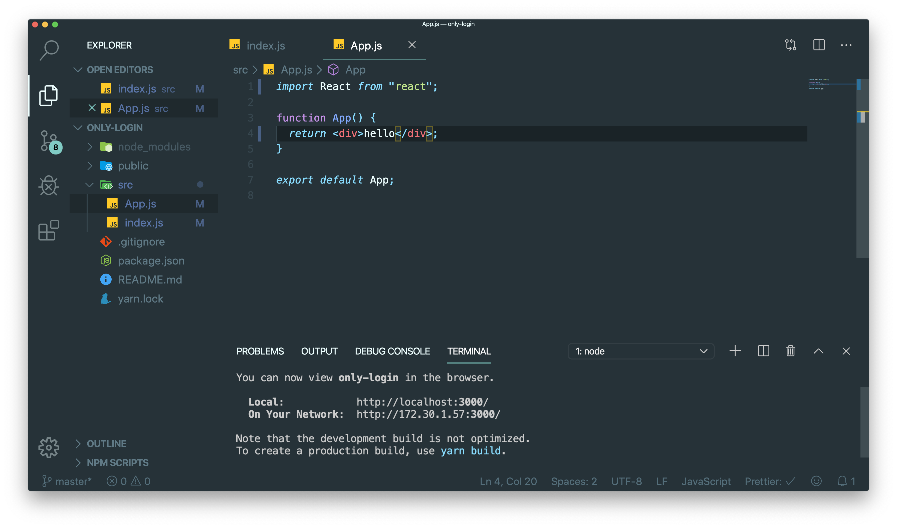Click the JavaScript language mode button

coord(706,481)
